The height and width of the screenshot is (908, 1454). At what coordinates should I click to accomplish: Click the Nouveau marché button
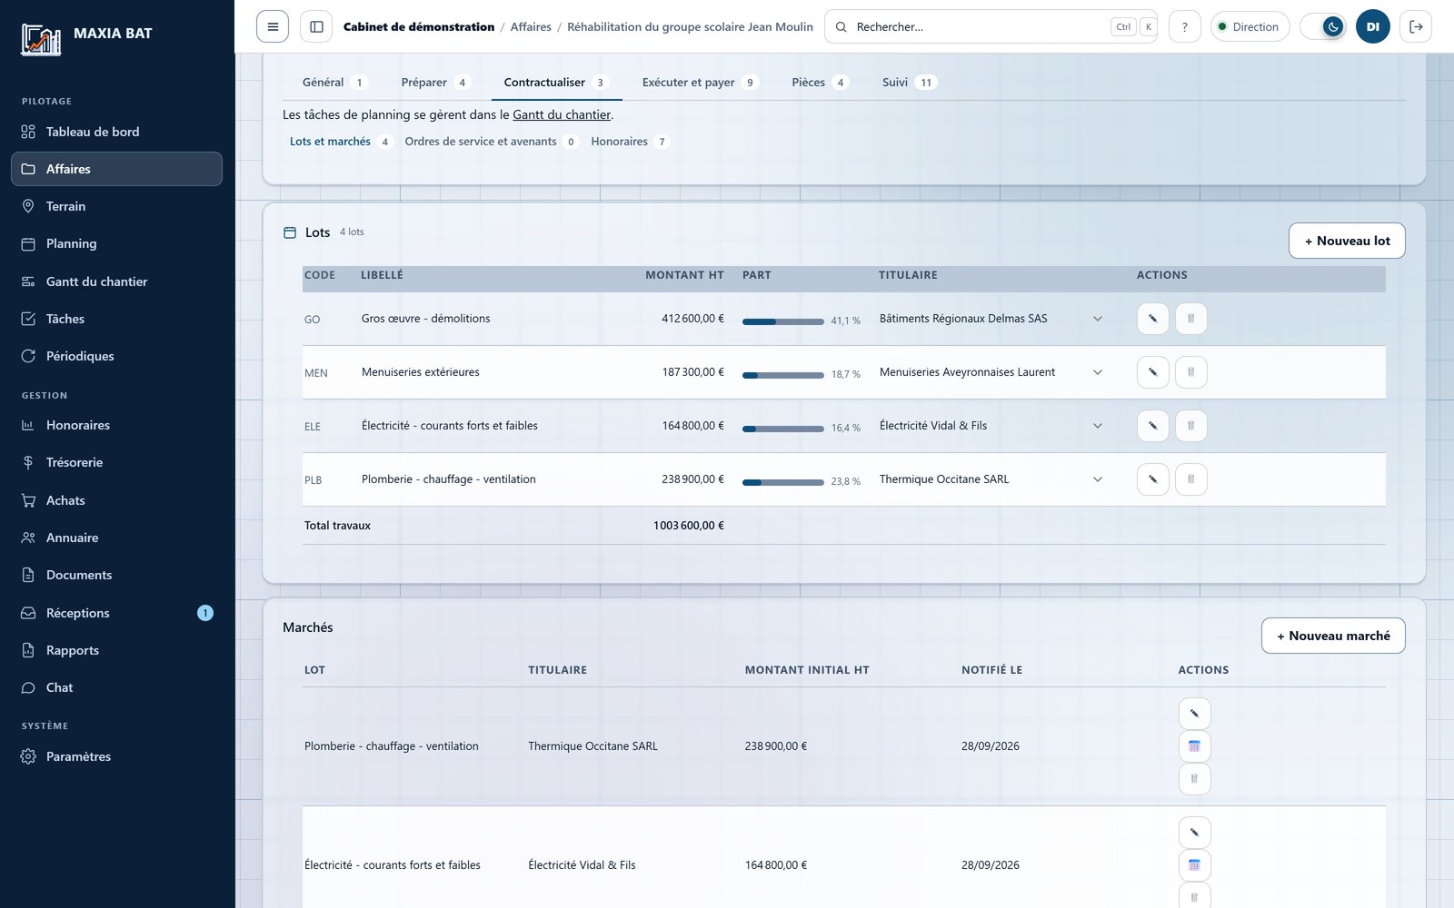[1333, 636]
